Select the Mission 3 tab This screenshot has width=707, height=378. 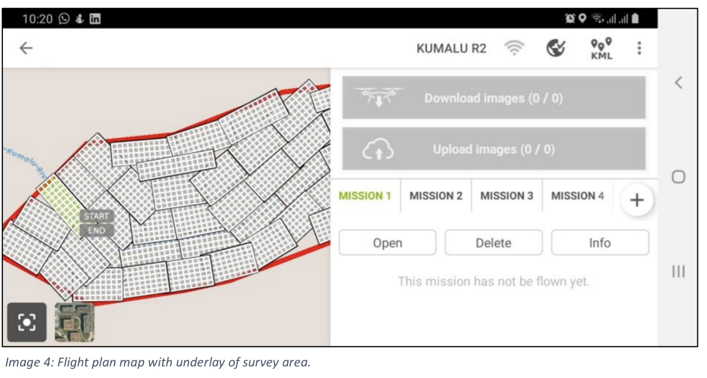click(x=506, y=196)
